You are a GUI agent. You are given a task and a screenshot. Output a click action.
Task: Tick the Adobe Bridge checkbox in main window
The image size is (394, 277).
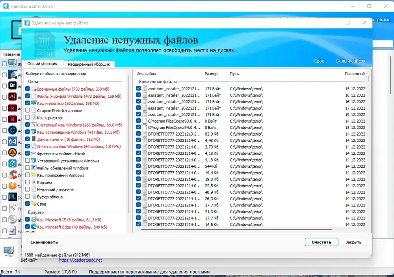pyautogui.click(x=4, y=86)
